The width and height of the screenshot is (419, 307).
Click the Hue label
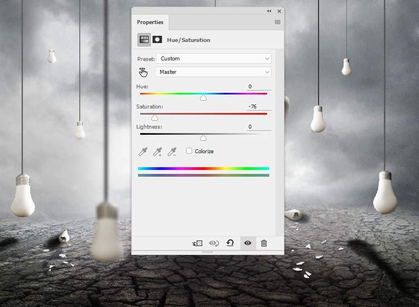[x=142, y=86]
